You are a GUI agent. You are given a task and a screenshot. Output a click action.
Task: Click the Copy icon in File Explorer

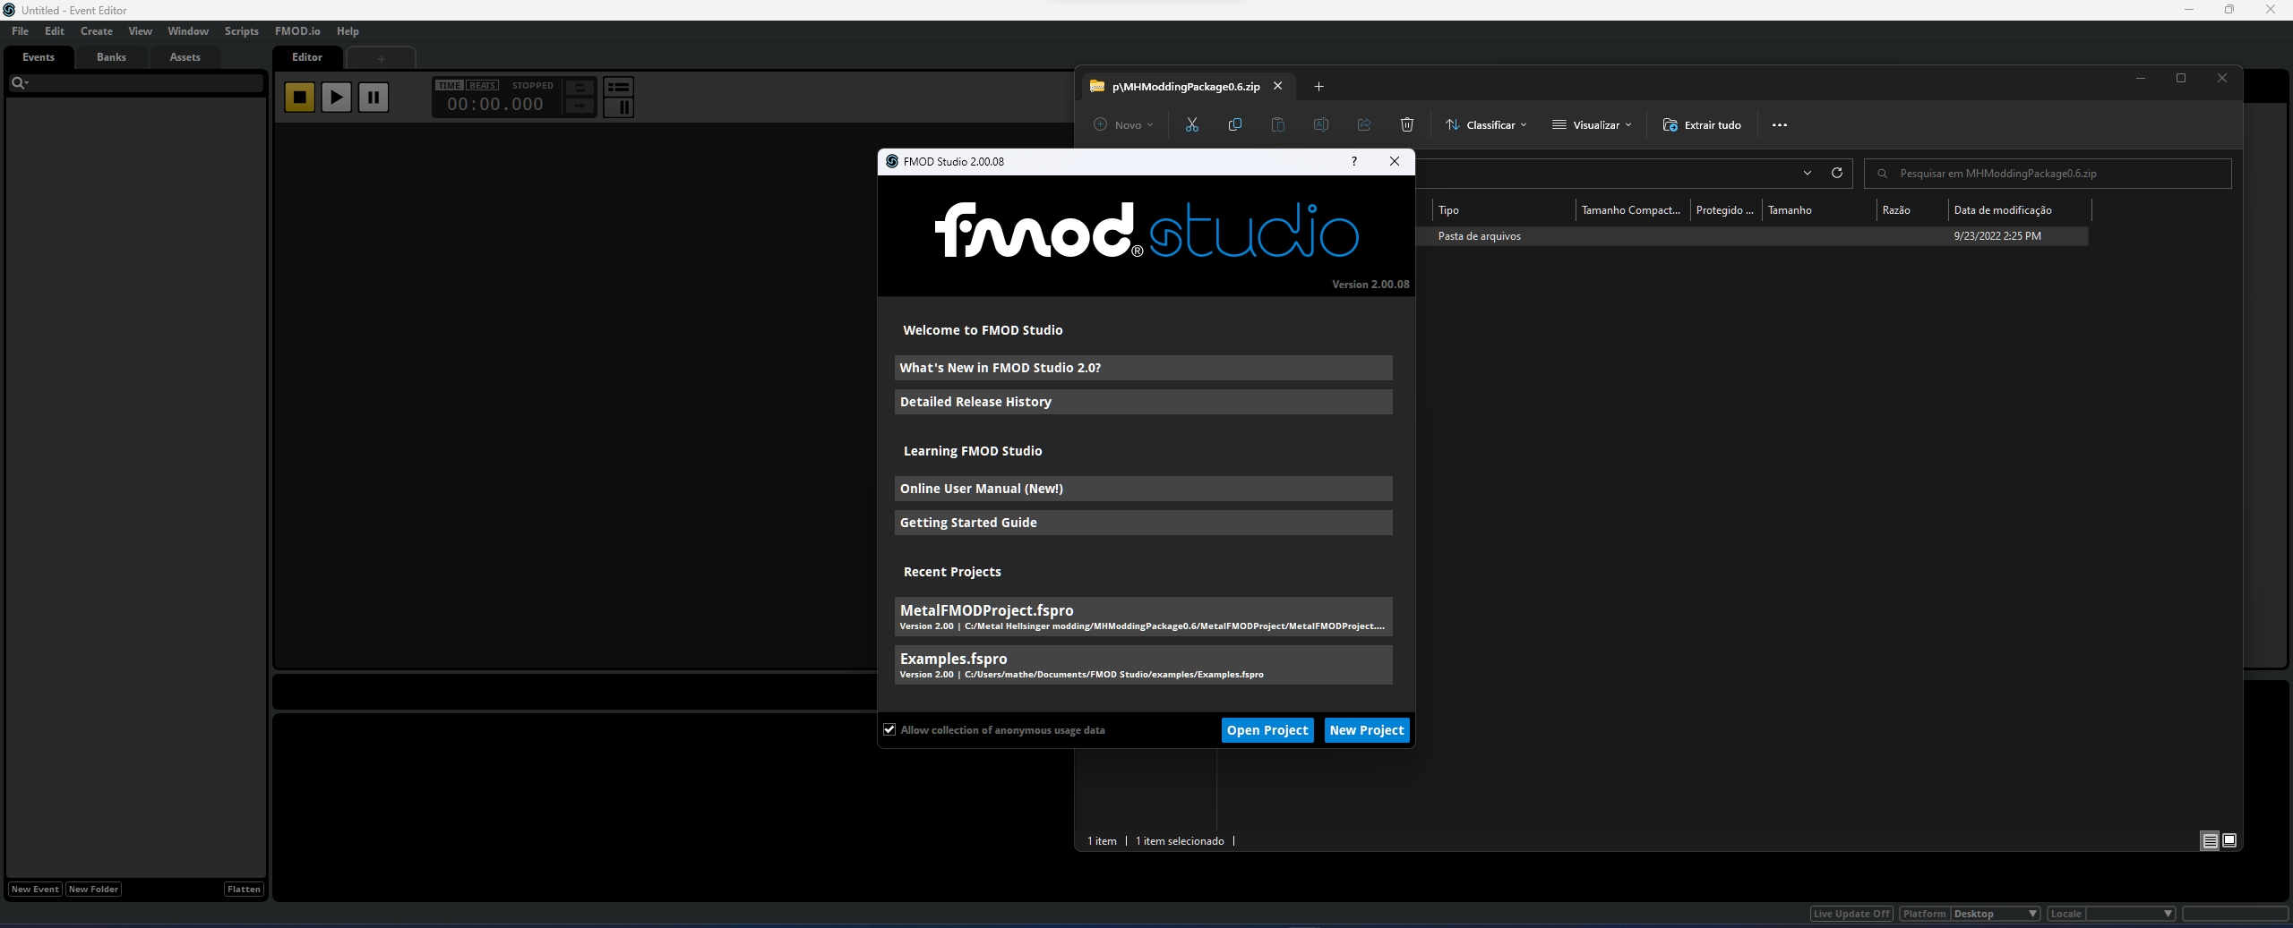[x=1235, y=125]
